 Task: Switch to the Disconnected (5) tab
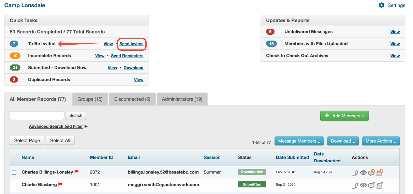[x=132, y=99]
